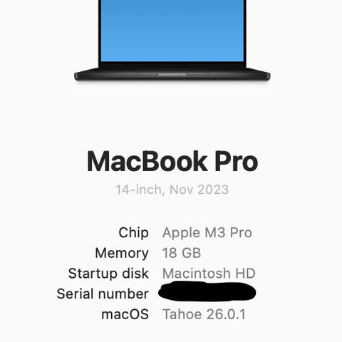Click the Chip label

coord(133,232)
